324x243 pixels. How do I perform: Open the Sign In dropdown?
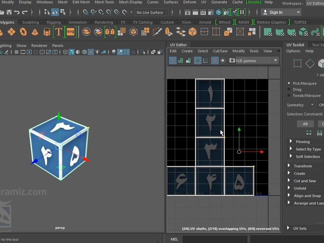coord(281,12)
